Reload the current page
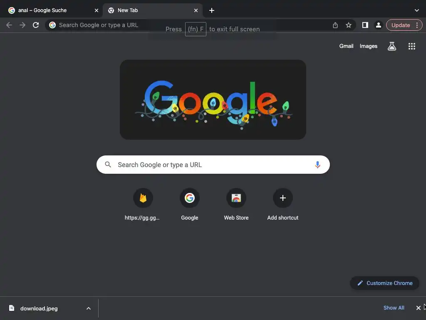This screenshot has height=320, width=426. coord(36,25)
